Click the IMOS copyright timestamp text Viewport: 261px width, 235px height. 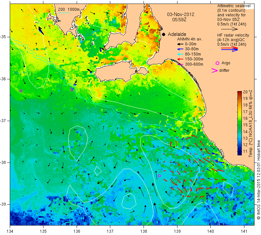click(x=258, y=180)
